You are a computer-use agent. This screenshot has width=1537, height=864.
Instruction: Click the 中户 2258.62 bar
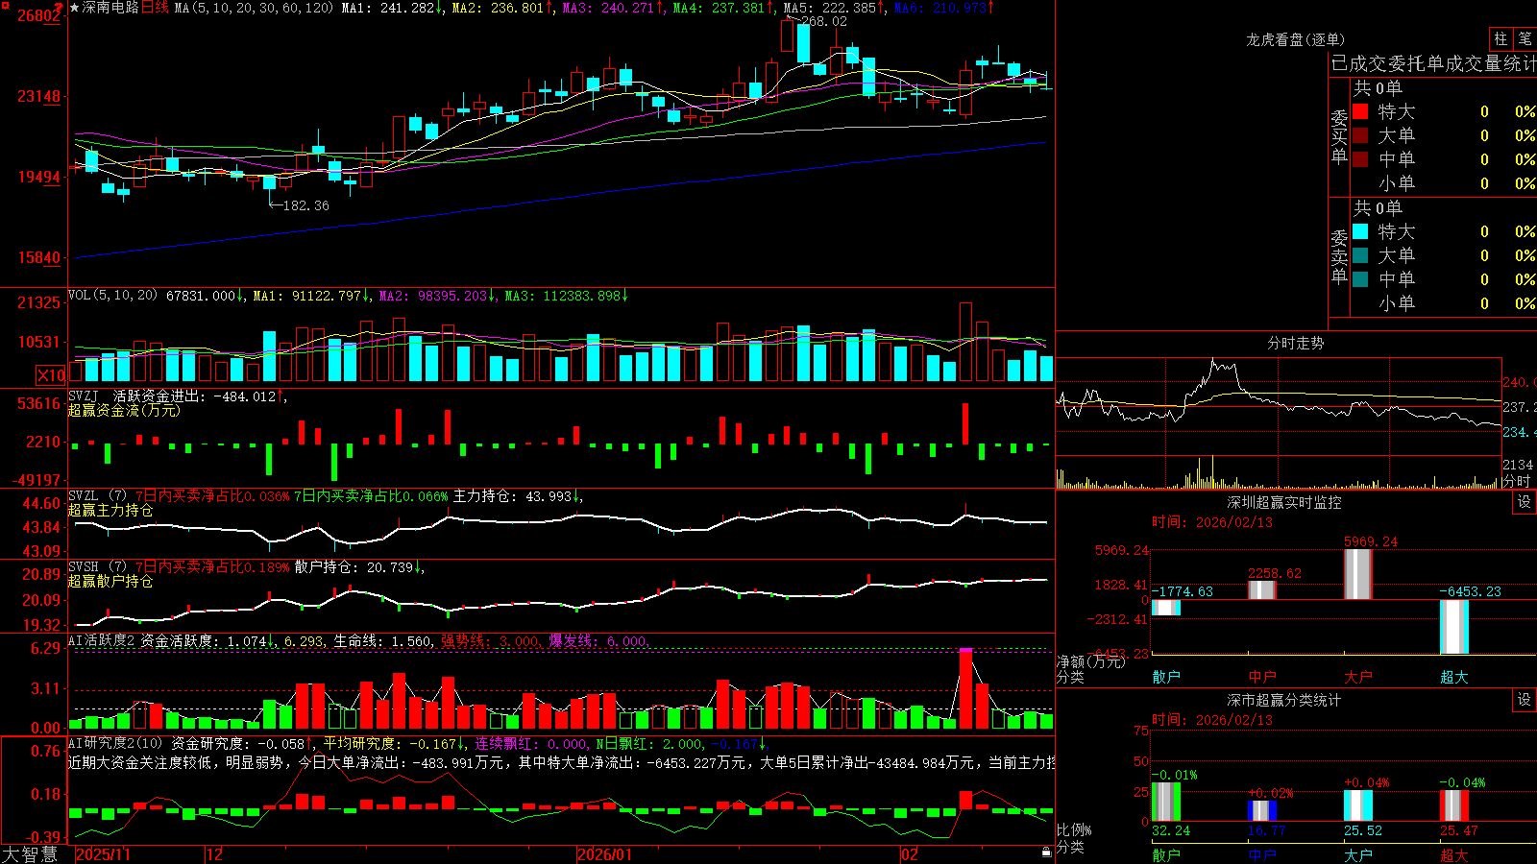click(1262, 590)
